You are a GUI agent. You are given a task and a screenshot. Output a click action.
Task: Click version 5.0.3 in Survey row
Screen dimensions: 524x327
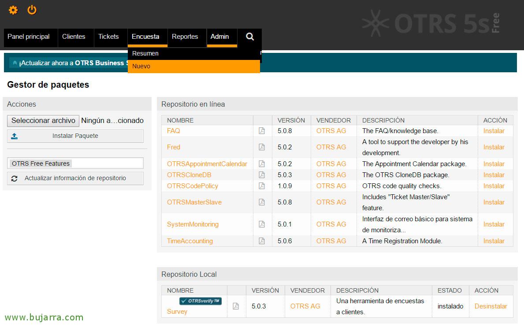point(259,306)
